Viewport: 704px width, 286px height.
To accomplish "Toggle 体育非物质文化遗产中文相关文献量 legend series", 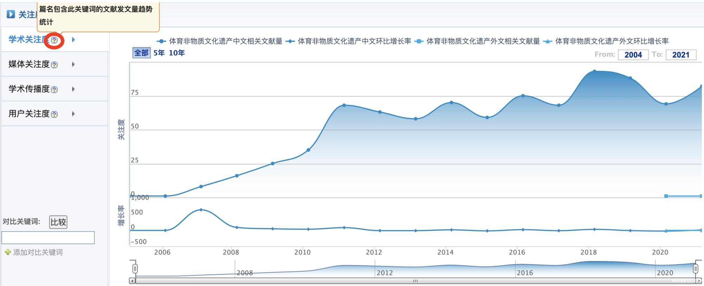I will pyautogui.click(x=225, y=41).
